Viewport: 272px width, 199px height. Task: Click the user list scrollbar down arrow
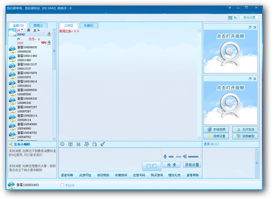coord(54,139)
